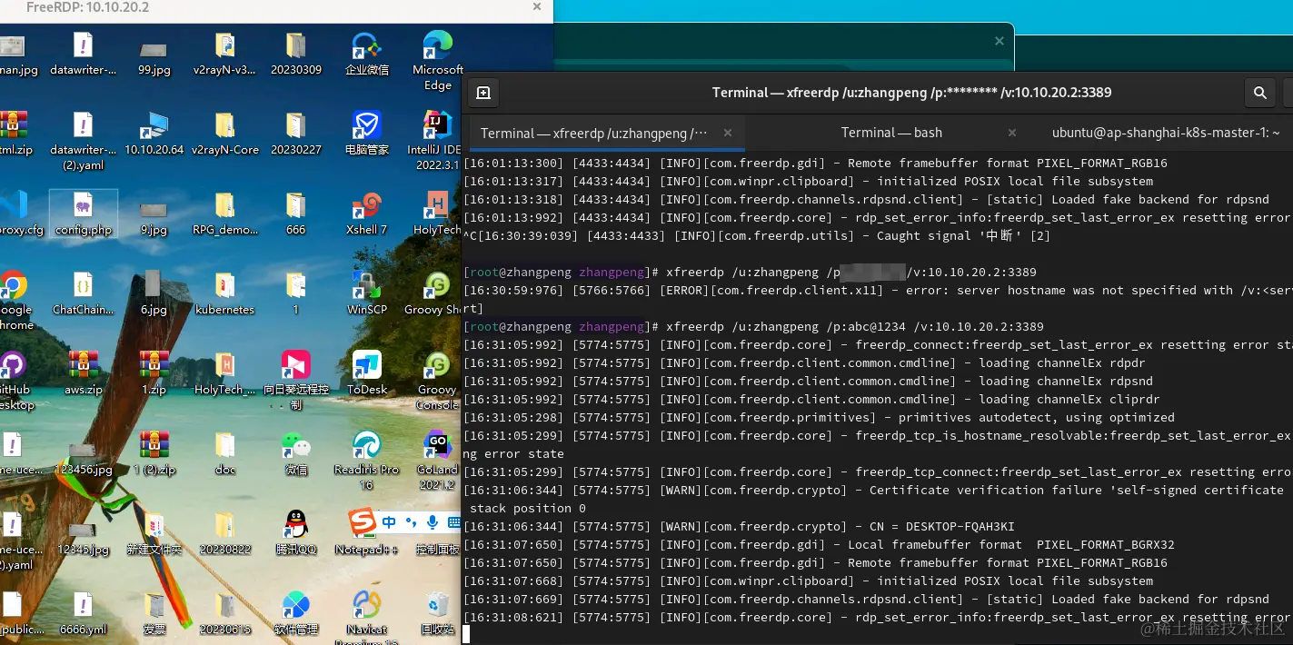This screenshot has width=1293, height=645.
Task: Select the GitHub Desktop icon
Action: click(x=14, y=380)
